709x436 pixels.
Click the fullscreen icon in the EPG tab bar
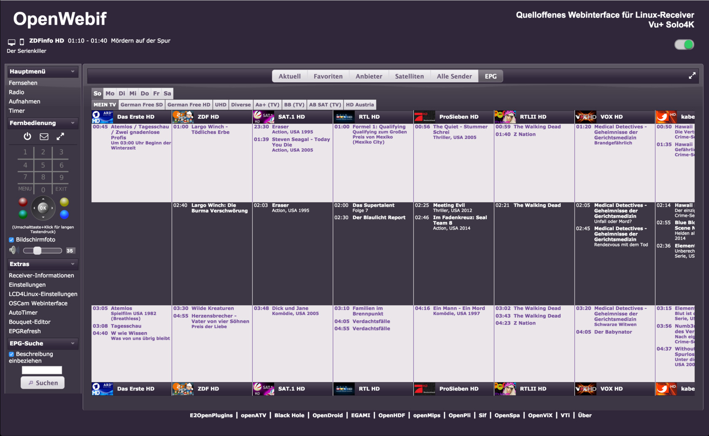692,76
